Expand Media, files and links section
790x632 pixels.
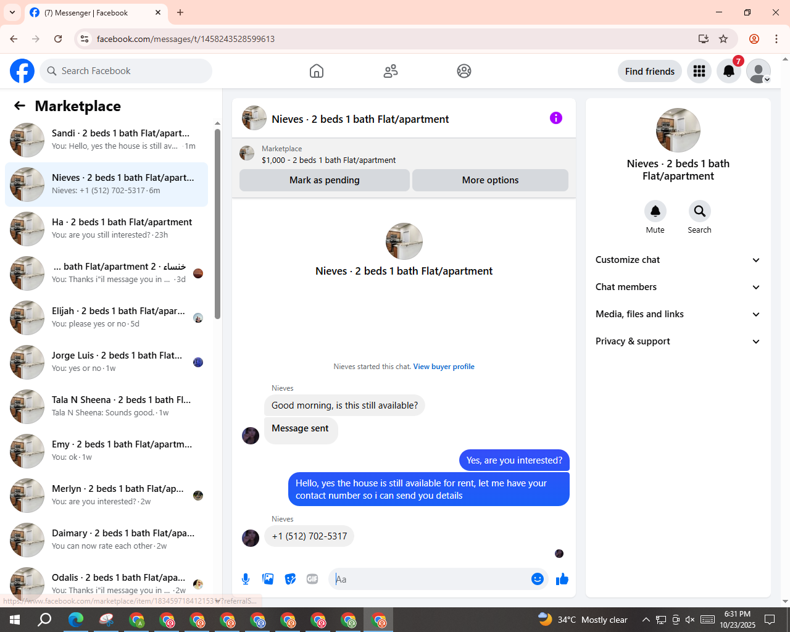coord(678,314)
